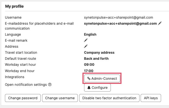
Task: Click the Admin-Connect integration button
Action: click(102, 78)
